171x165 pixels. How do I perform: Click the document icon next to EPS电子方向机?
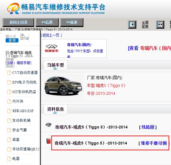pyautogui.click(x=9, y=82)
